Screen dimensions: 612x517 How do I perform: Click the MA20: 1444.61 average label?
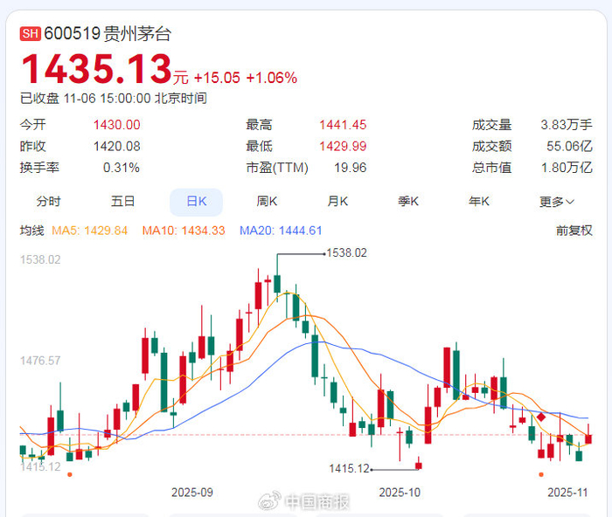281,231
